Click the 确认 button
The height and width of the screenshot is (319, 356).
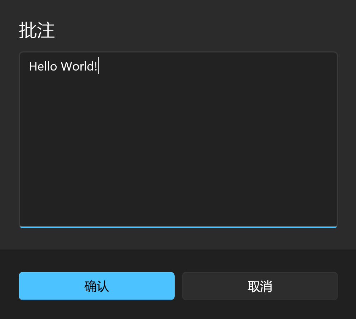pyautogui.click(x=96, y=286)
